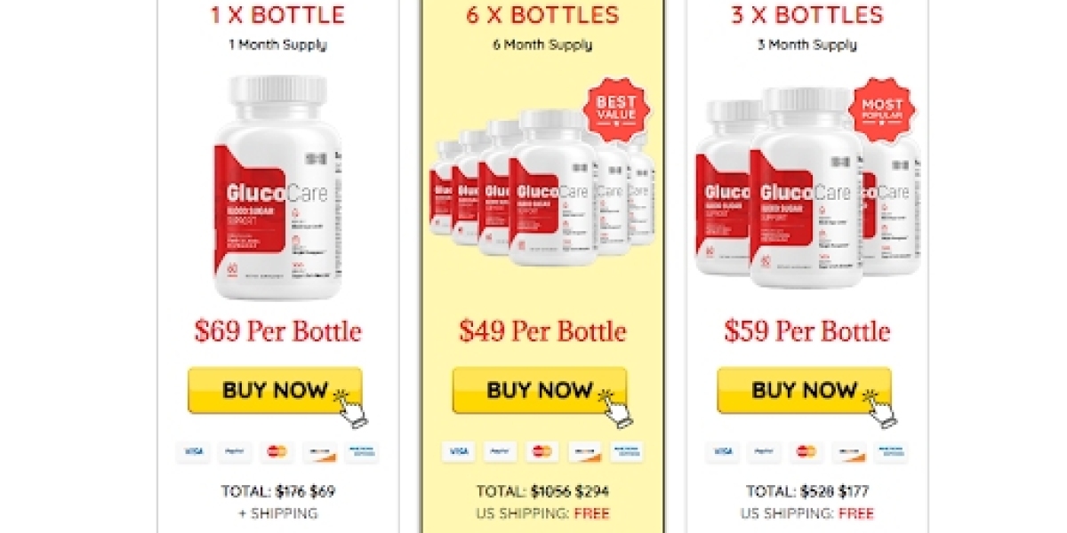Click the single GlucoCare bottle image
This screenshot has height=533, width=1067.
tap(278, 187)
